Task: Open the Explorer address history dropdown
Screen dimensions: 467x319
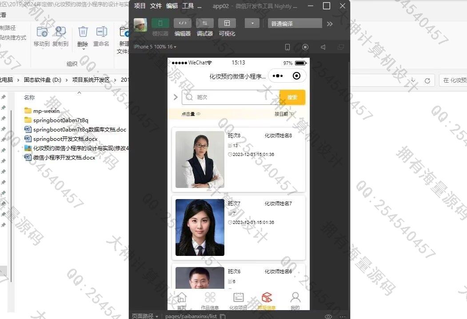Action: [413, 81]
